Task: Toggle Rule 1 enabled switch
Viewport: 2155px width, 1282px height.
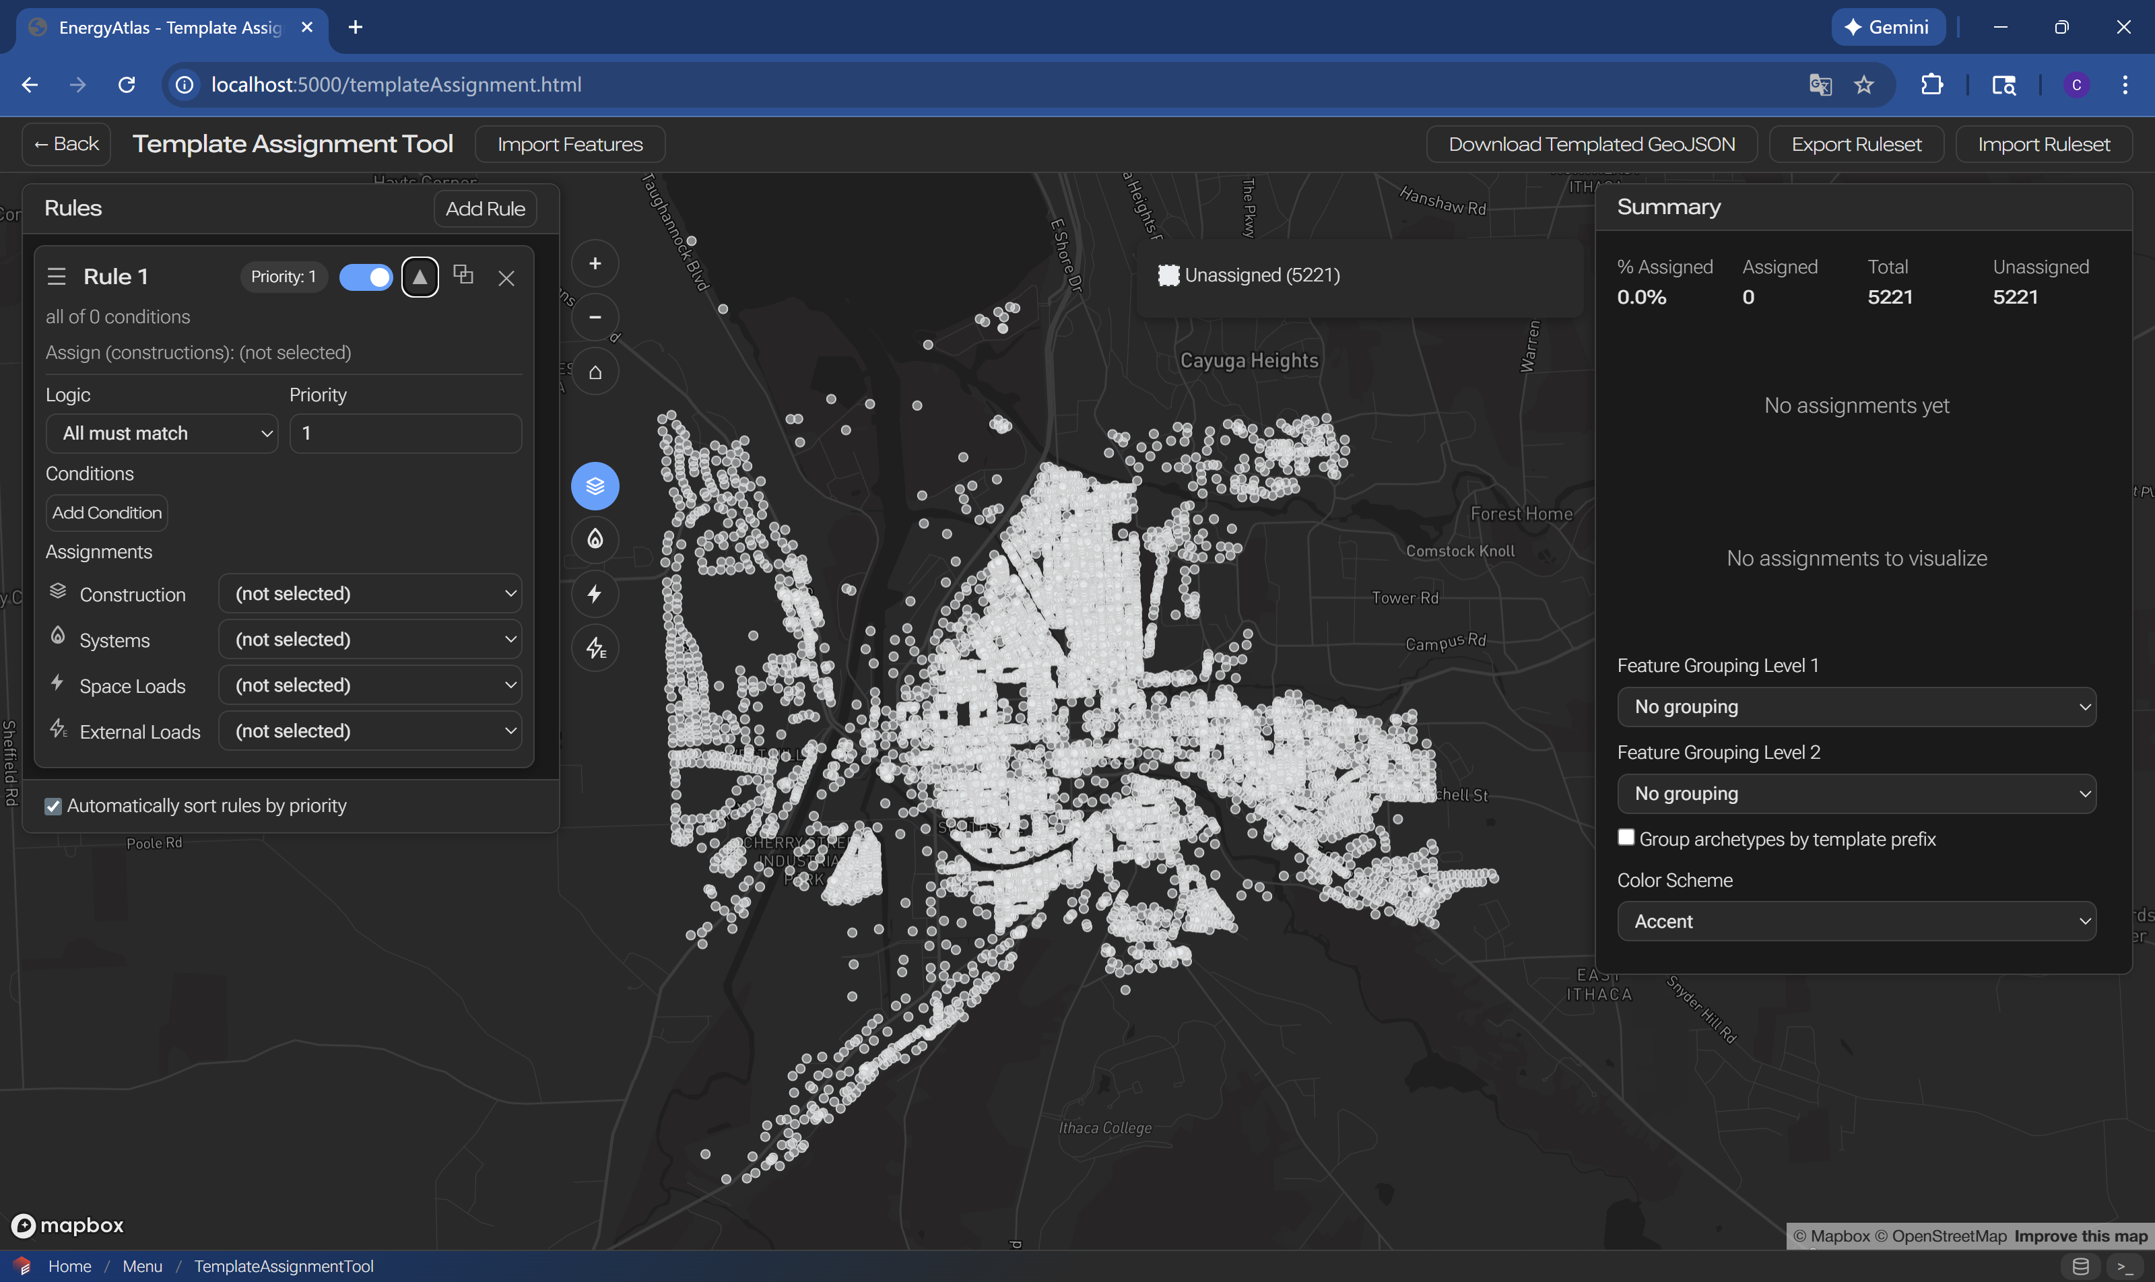Action: [366, 277]
